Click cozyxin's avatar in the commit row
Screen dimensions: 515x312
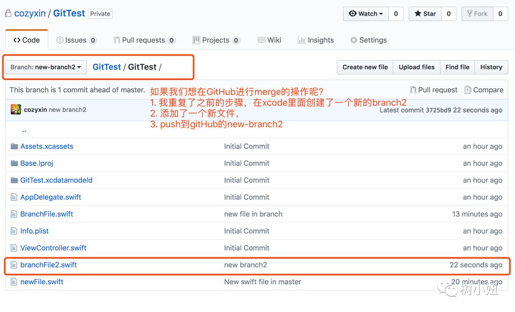16,110
